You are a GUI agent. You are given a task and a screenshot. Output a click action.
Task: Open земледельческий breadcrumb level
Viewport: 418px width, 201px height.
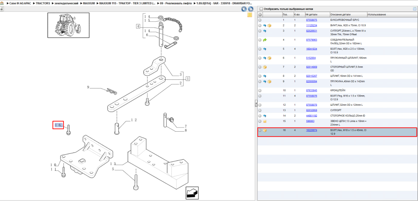click(66, 3)
